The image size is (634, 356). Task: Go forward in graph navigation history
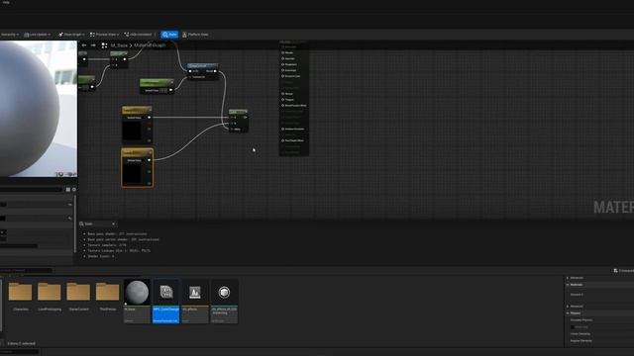[x=93, y=45]
